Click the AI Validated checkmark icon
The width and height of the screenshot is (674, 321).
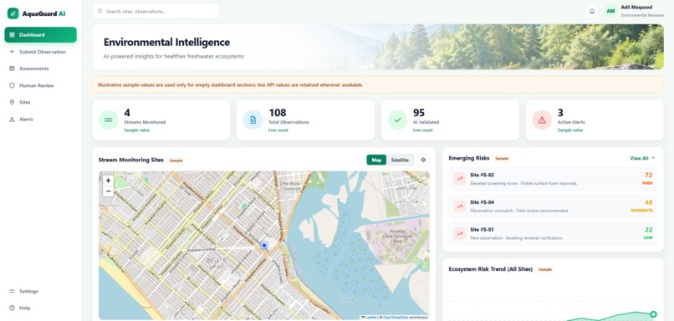click(x=397, y=120)
